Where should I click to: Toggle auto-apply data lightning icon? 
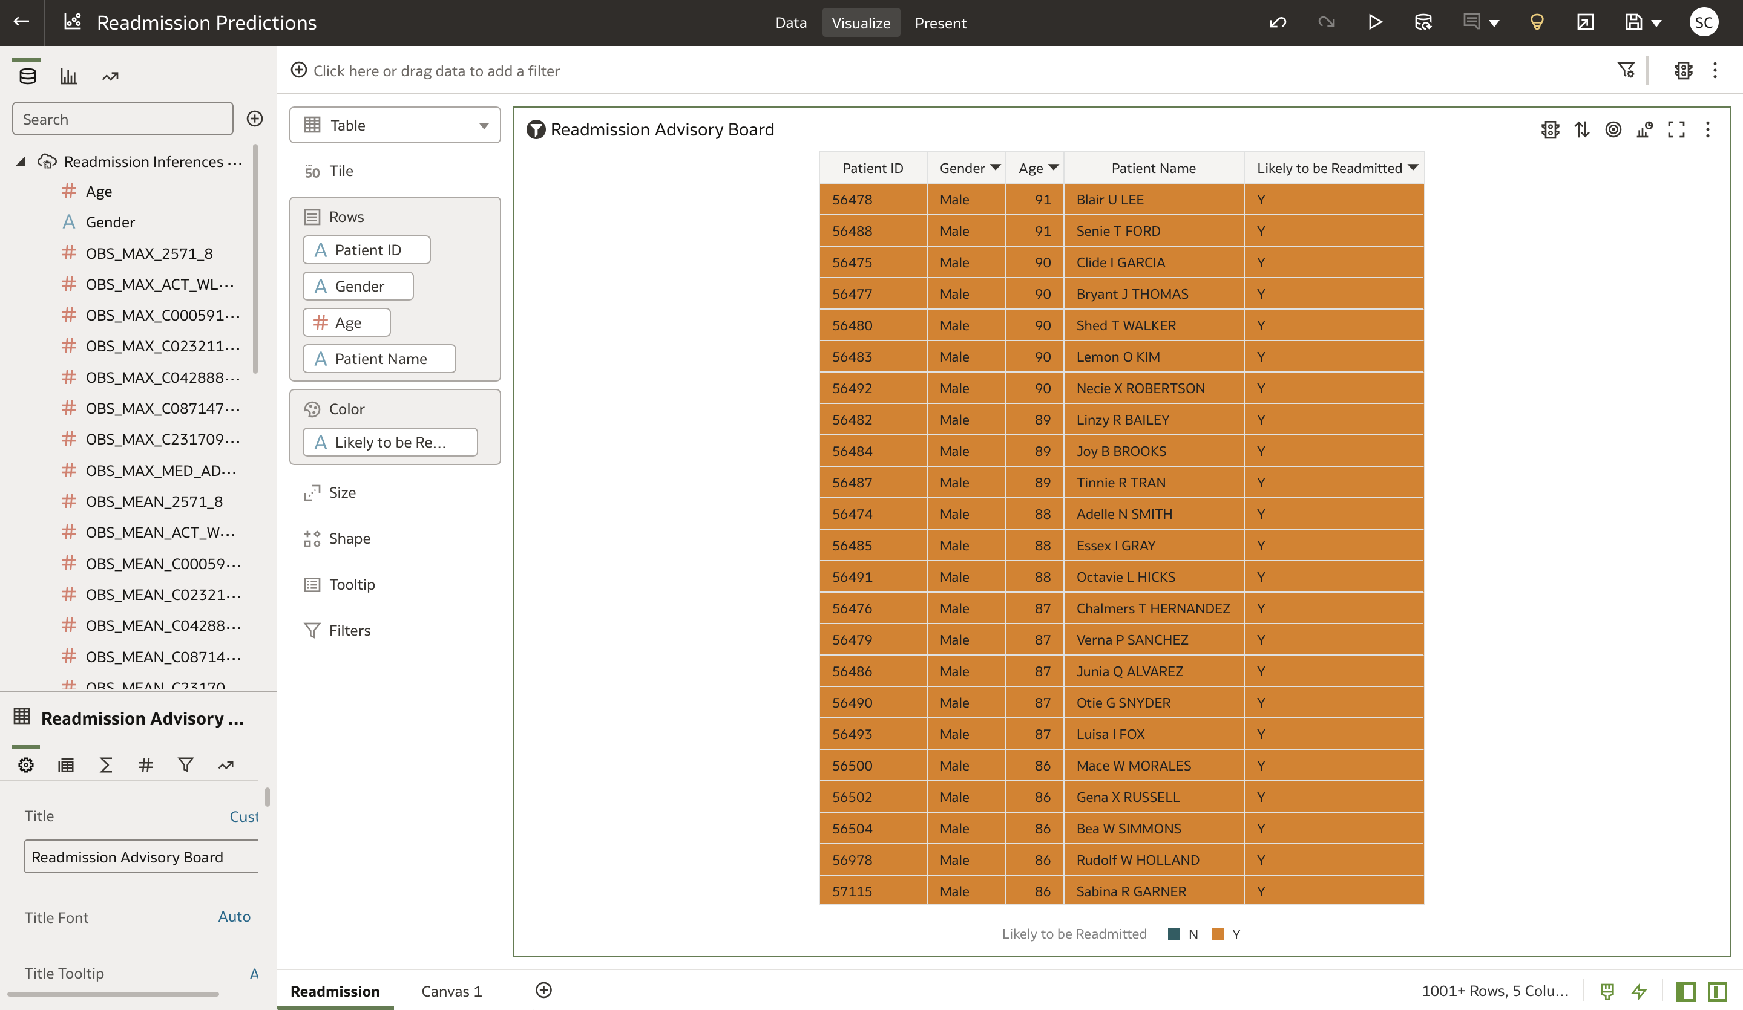tap(1638, 991)
